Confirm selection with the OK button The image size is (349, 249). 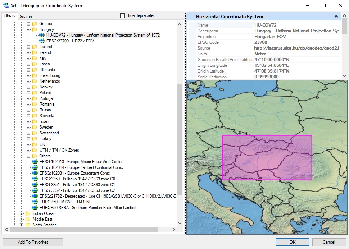click(x=293, y=242)
